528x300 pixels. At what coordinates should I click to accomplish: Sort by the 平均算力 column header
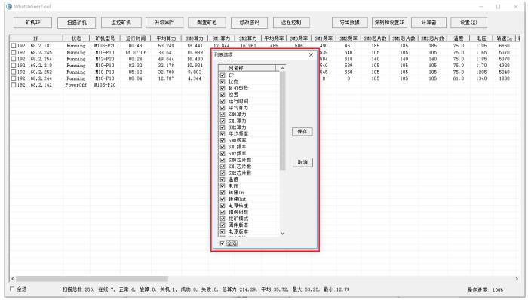click(166, 38)
